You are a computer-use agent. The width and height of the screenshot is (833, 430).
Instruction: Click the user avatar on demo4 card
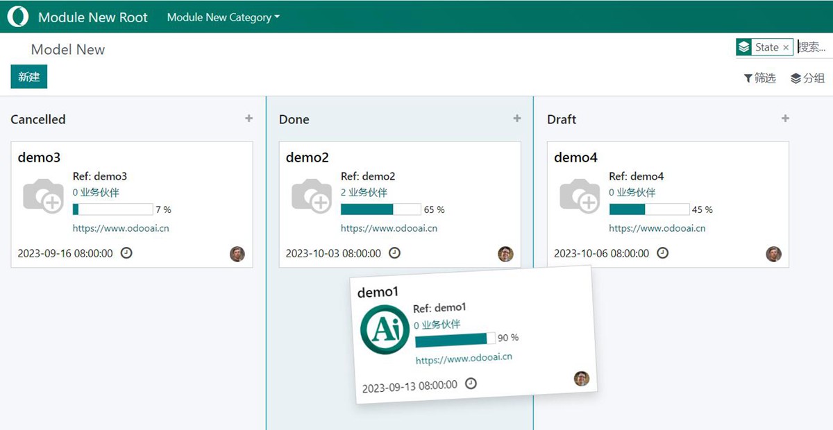coord(773,254)
